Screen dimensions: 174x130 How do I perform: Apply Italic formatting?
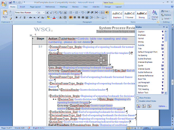click(20, 18)
